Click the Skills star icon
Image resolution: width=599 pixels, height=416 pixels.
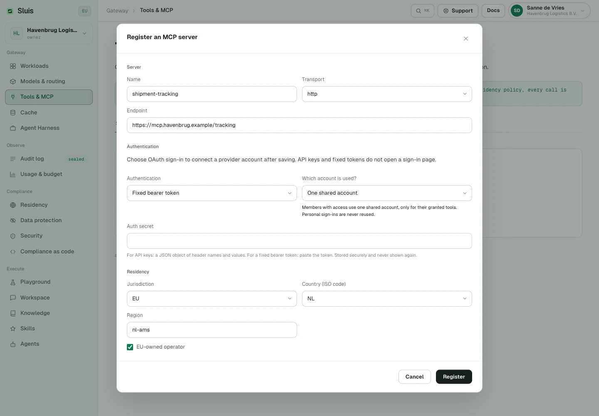13,329
